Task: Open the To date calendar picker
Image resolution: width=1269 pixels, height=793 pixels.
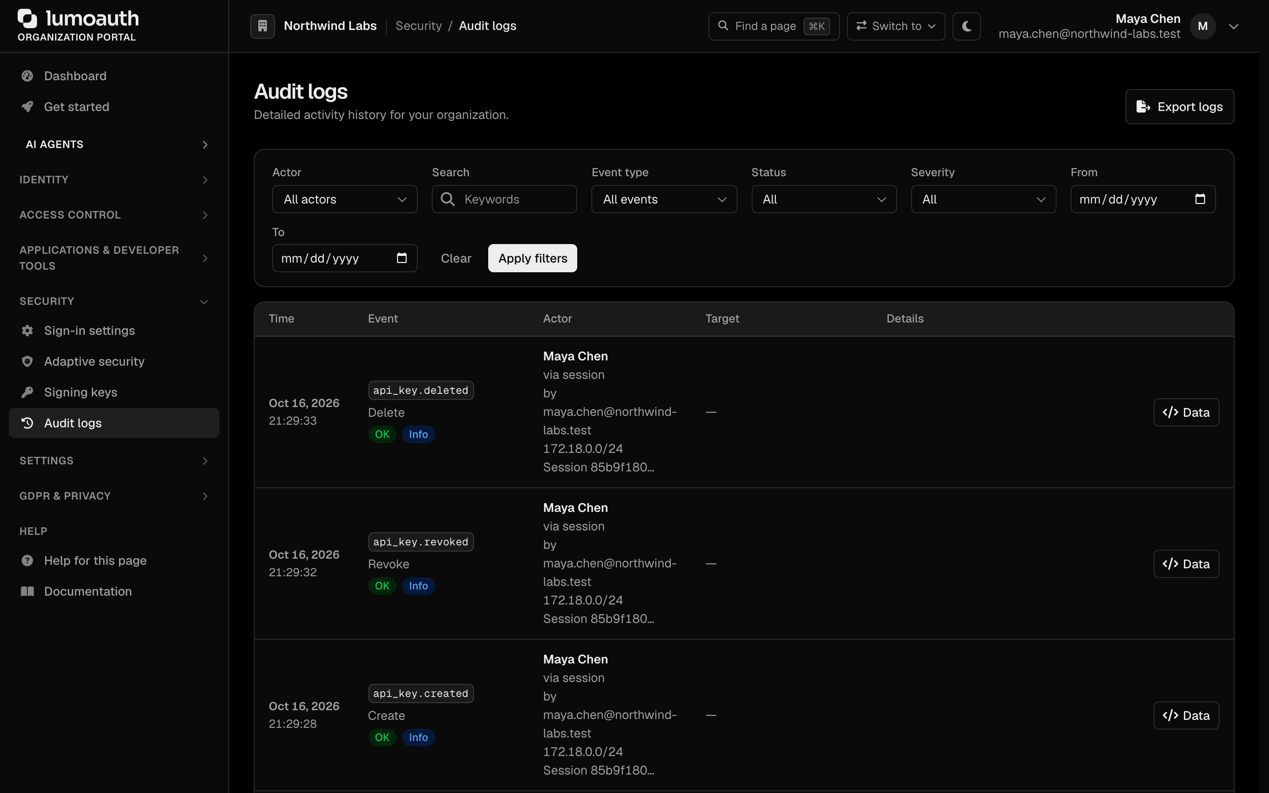Action: click(402, 258)
